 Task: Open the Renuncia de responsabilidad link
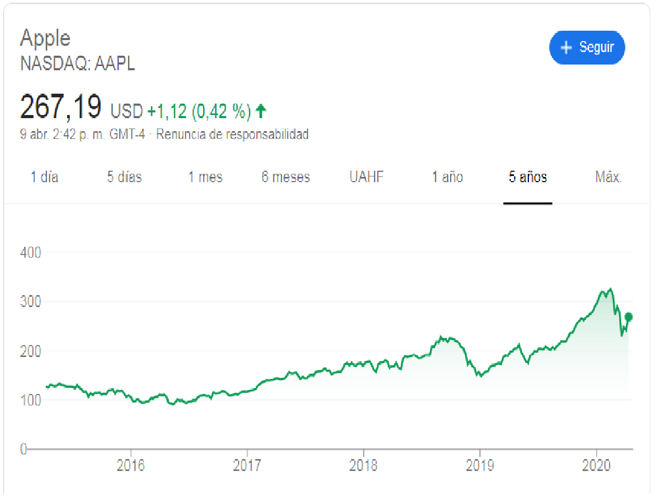tap(232, 134)
